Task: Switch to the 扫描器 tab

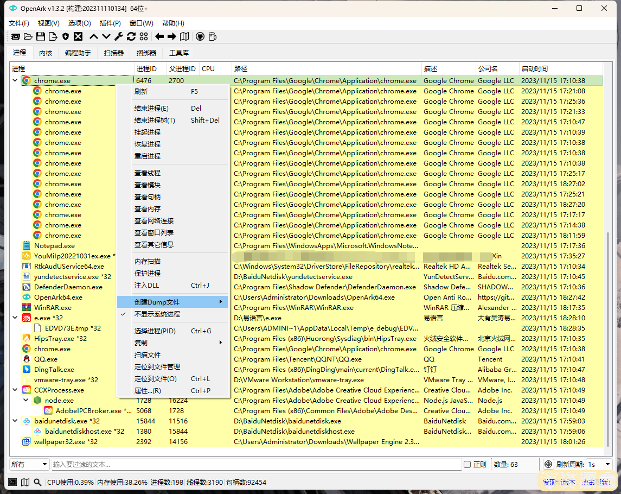Action: point(114,53)
